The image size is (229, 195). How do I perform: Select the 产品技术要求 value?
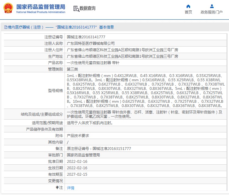(78, 136)
